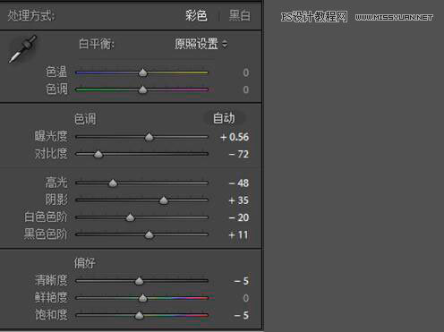
Task: Click the exposure value field +0.56
Action: [x=235, y=137]
